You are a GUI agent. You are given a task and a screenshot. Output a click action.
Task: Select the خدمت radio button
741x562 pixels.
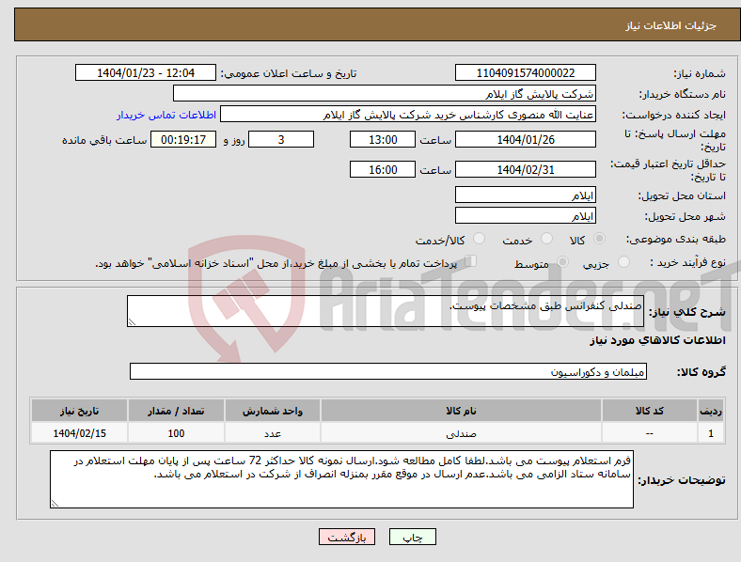coord(546,239)
